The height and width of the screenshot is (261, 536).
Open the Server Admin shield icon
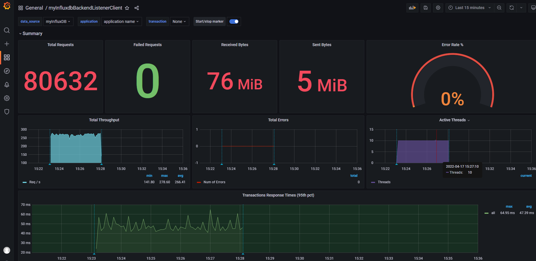point(7,112)
